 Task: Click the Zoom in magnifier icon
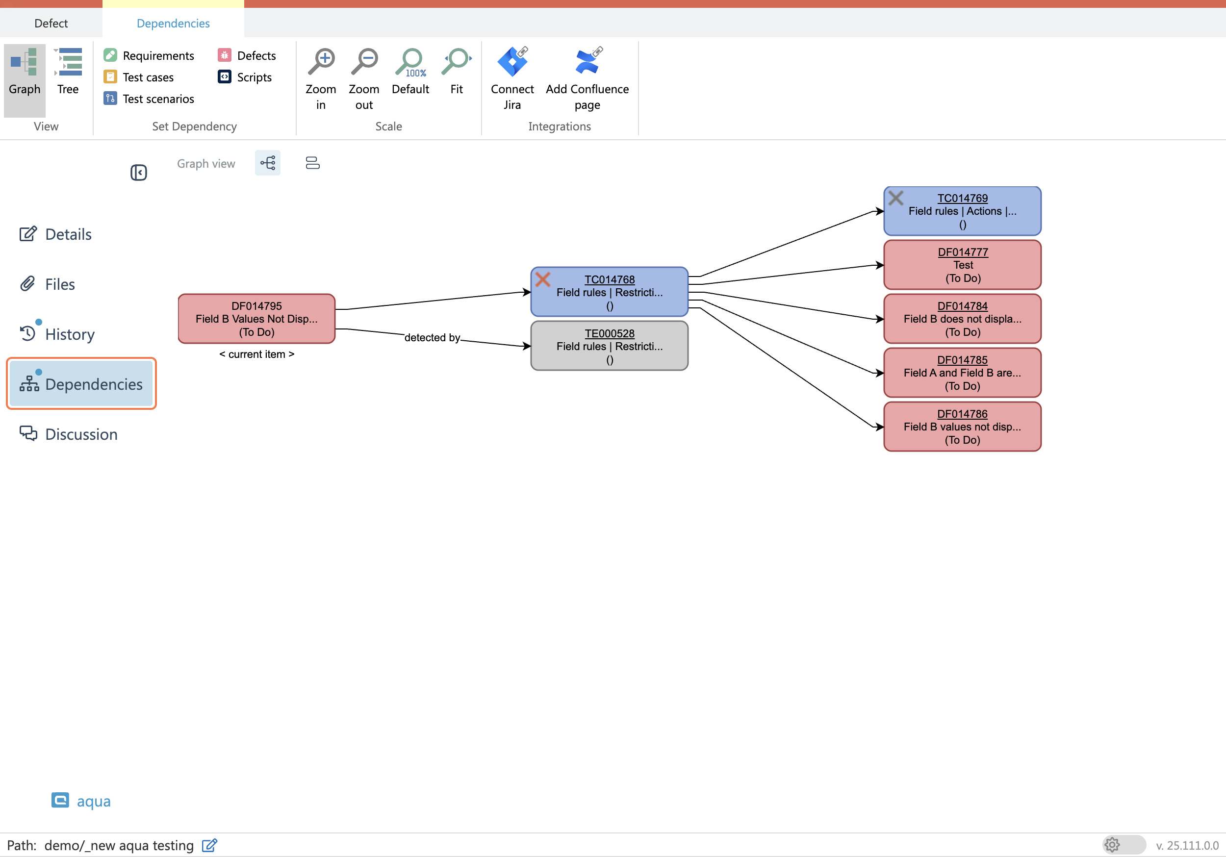pyautogui.click(x=321, y=62)
